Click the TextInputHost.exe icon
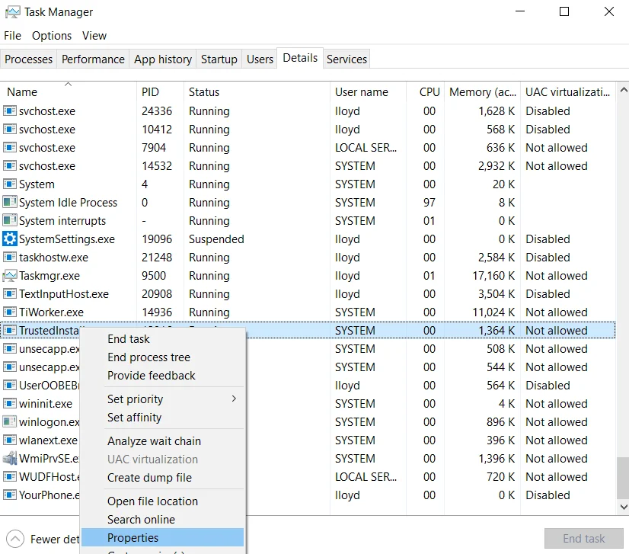The image size is (629, 554). click(10, 294)
